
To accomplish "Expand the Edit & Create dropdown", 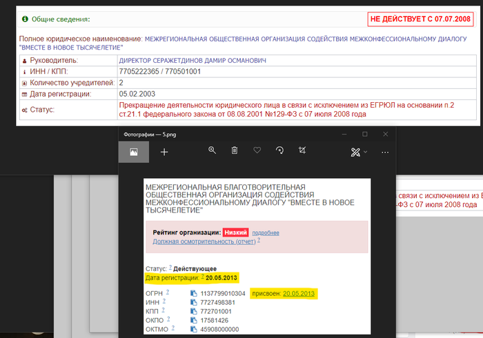I will pyautogui.click(x=359, y=152).
